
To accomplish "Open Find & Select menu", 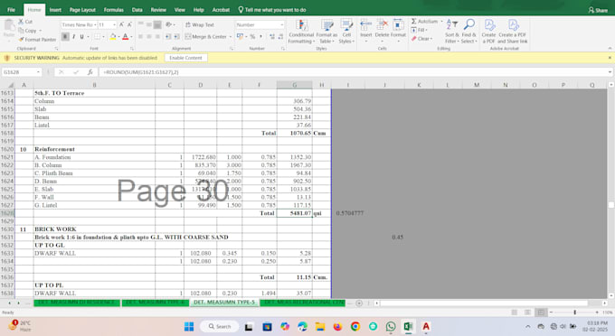I will 468,32.
